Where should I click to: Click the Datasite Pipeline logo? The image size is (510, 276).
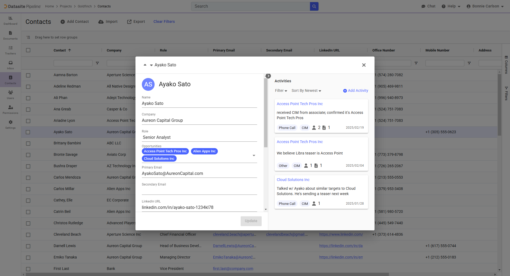tap(22, 6)
